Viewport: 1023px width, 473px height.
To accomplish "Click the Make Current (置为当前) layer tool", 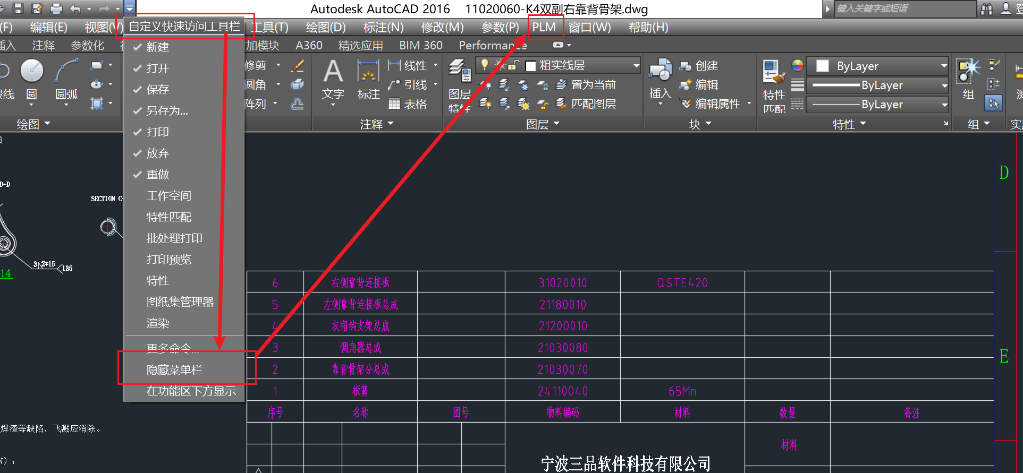I will [x=586, y=84].
